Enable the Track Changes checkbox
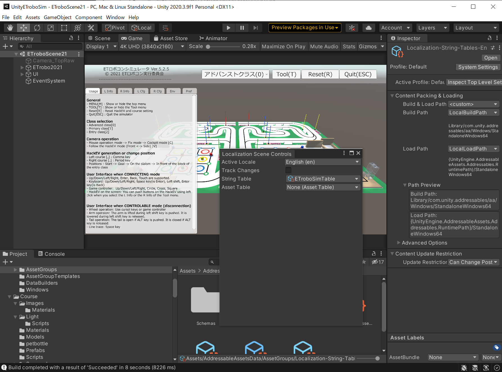Screen dimensions: 502x372 click(288, 170)
